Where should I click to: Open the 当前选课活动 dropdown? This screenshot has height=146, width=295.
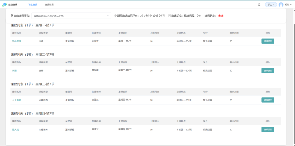[71, 16]
